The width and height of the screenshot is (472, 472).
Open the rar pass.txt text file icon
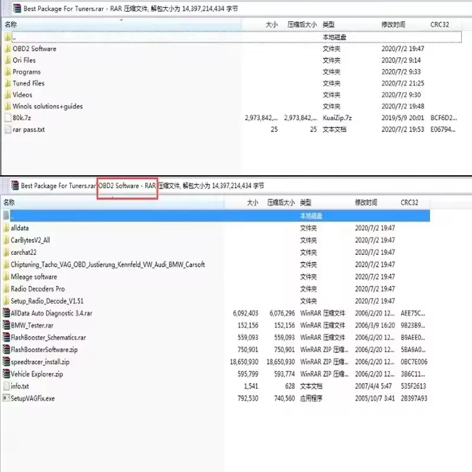8,129
